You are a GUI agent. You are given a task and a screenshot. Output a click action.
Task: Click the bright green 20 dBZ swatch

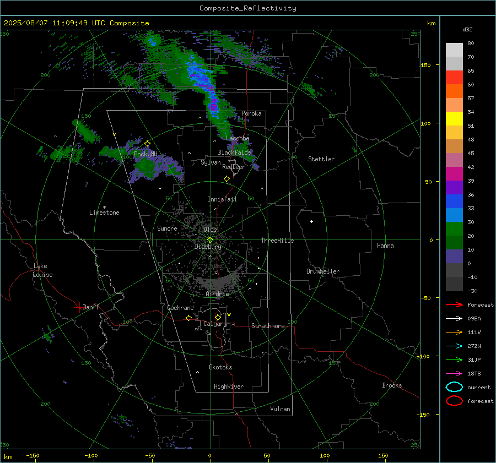point(454,229)
